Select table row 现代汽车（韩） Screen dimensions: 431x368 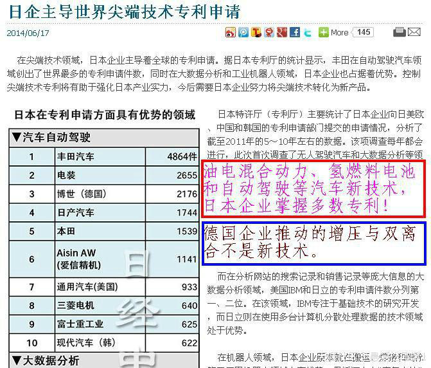[x=104, y=343]
